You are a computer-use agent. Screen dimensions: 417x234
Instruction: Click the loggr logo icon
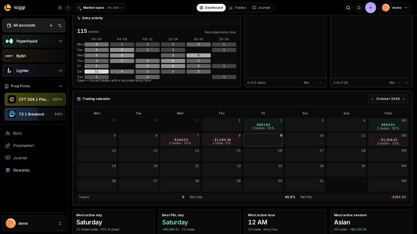point(8,8)
